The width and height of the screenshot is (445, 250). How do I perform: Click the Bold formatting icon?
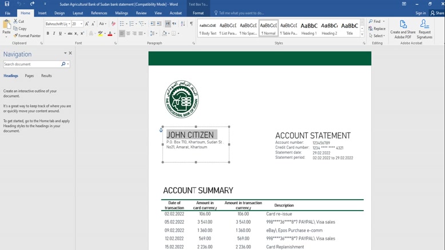(48, 34)
